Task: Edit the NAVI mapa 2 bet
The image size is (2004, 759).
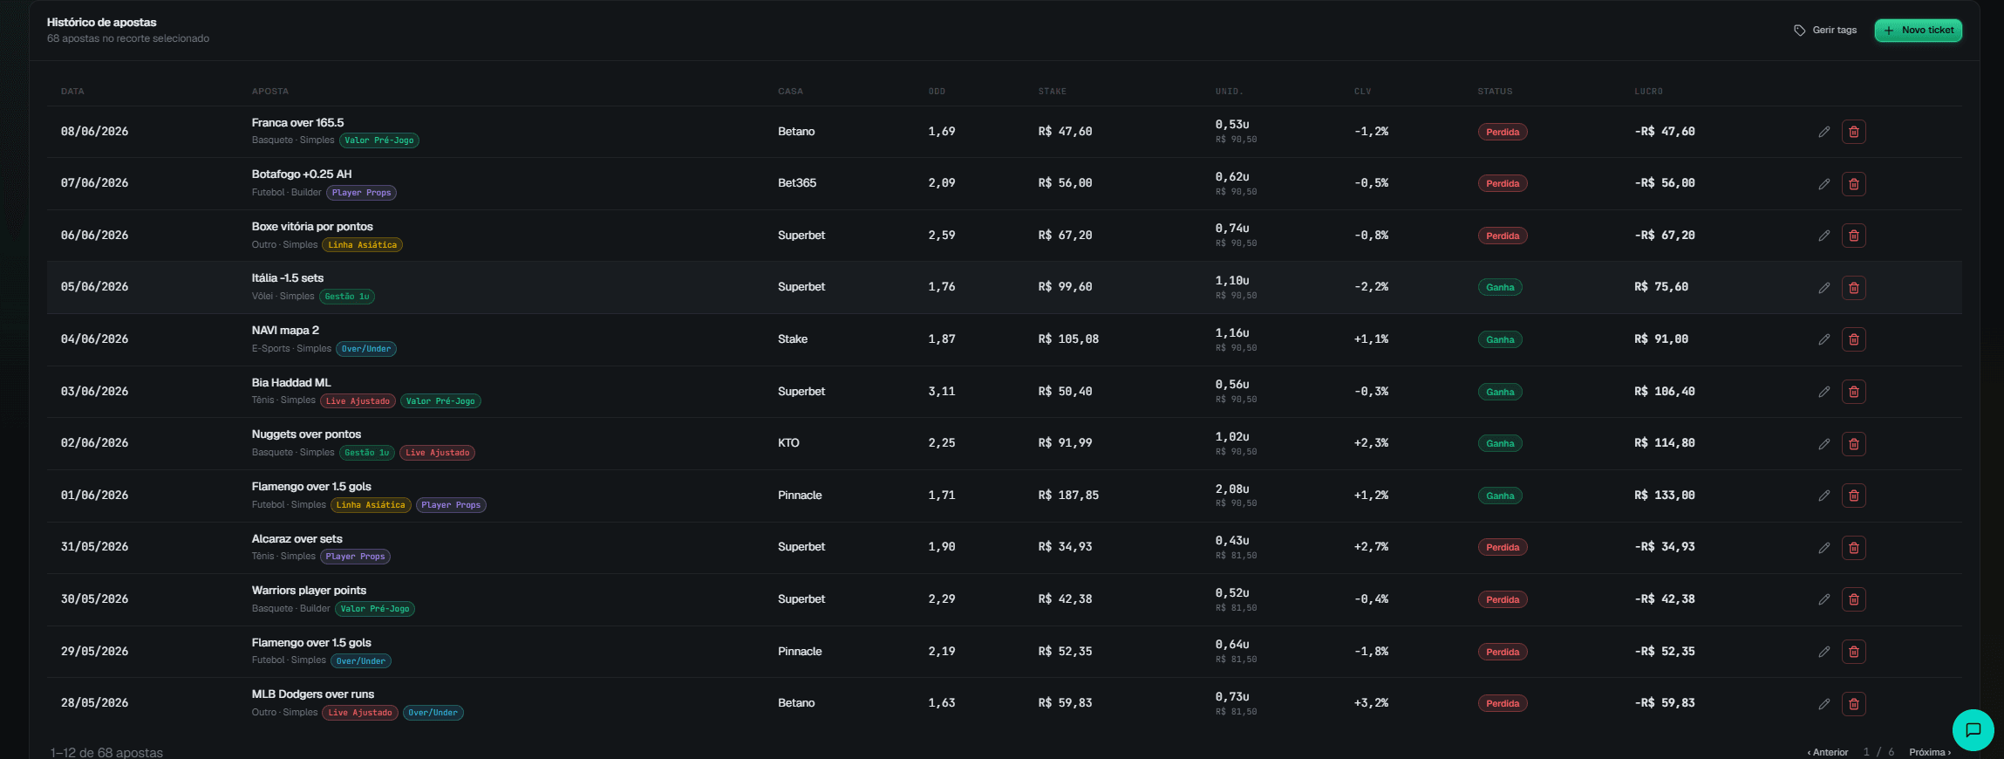Action: [x=1823, y=339]
